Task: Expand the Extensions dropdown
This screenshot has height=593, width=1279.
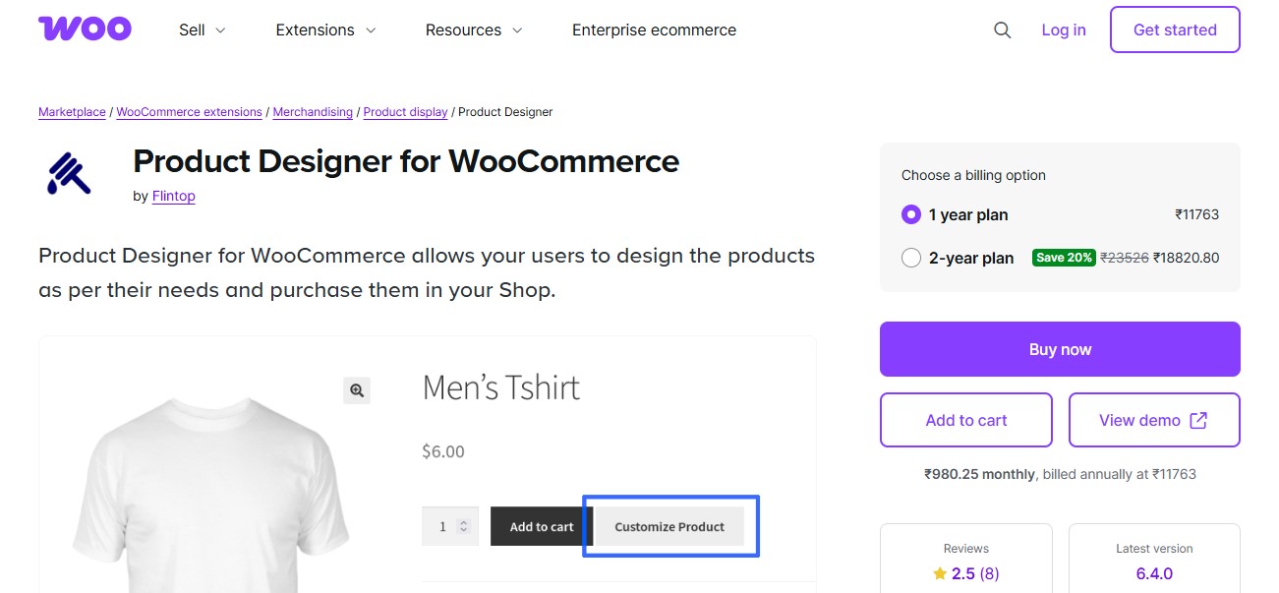Action: (x=324, y=30)
